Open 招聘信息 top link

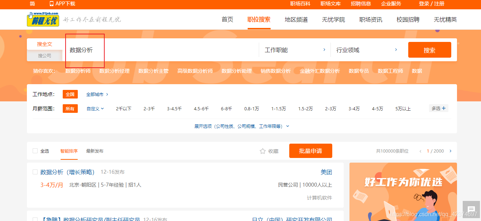(361, 4)
